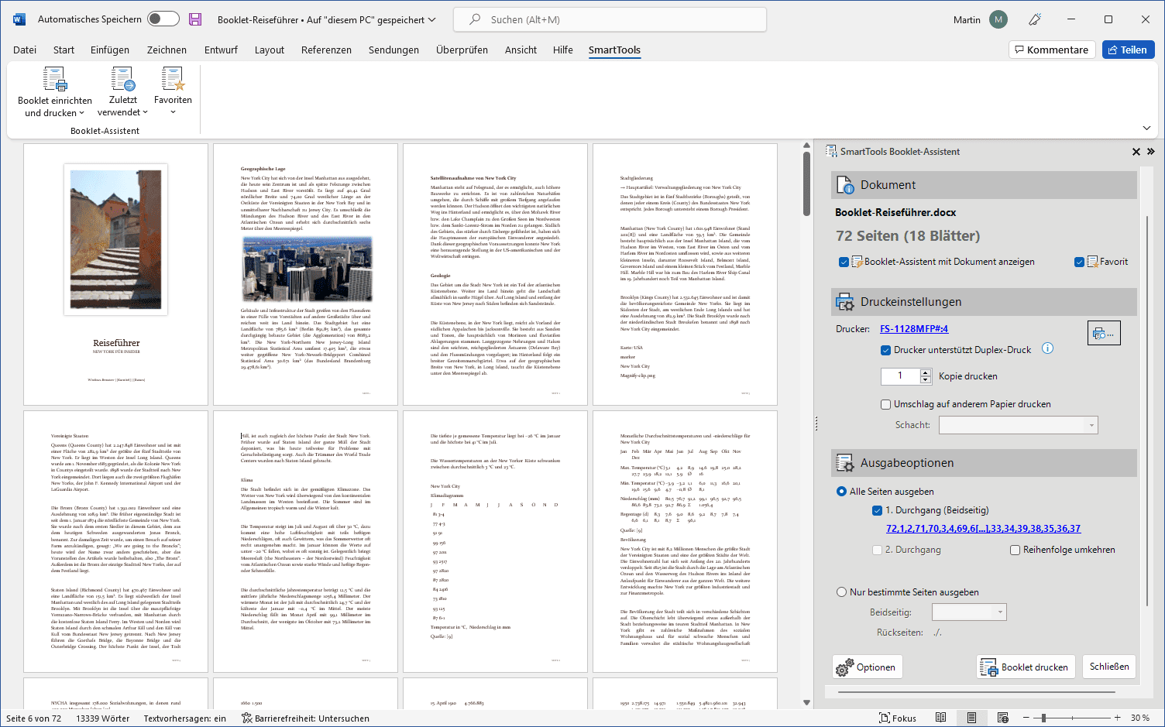Click the save icon in title bar

coord(195,19)
